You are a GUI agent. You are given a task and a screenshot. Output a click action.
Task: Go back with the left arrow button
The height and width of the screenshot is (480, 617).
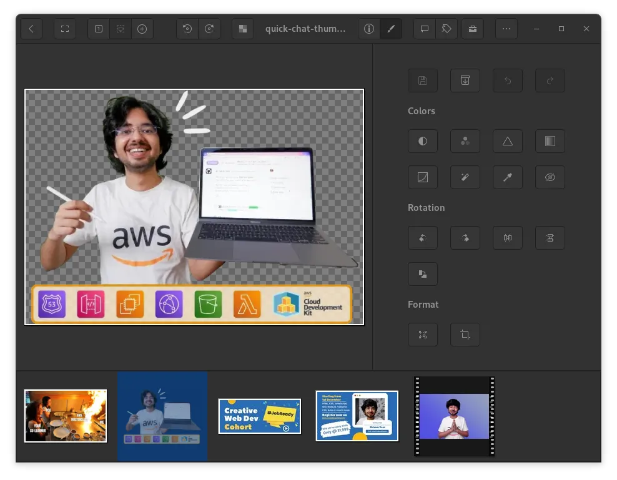click(x=31, y=29)
